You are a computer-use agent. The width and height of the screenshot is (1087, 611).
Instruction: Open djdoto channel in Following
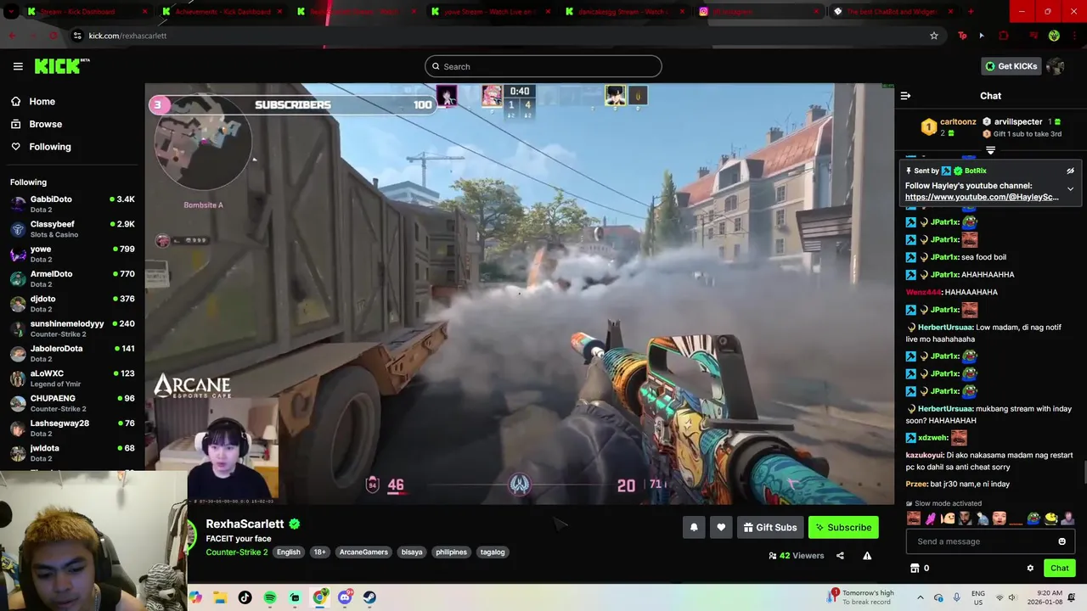[72, 303]
